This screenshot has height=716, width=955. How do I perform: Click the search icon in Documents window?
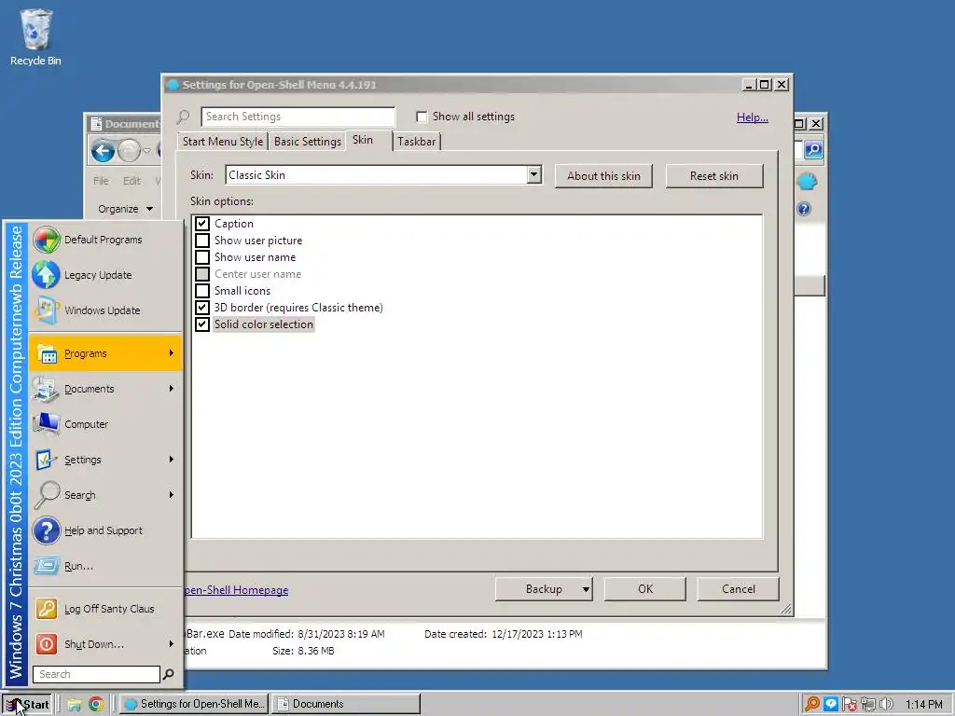(813, 149)
